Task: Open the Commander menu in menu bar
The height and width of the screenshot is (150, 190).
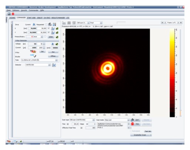Action: point(34,10)
